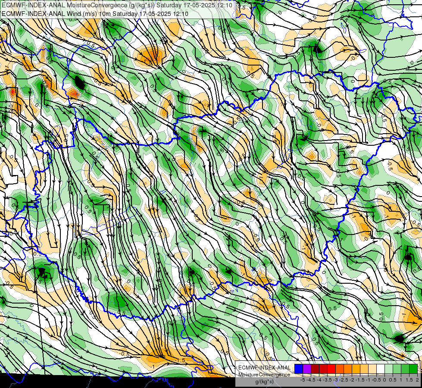Click the '-2.5' tick label in the legend

pos(344,380)
